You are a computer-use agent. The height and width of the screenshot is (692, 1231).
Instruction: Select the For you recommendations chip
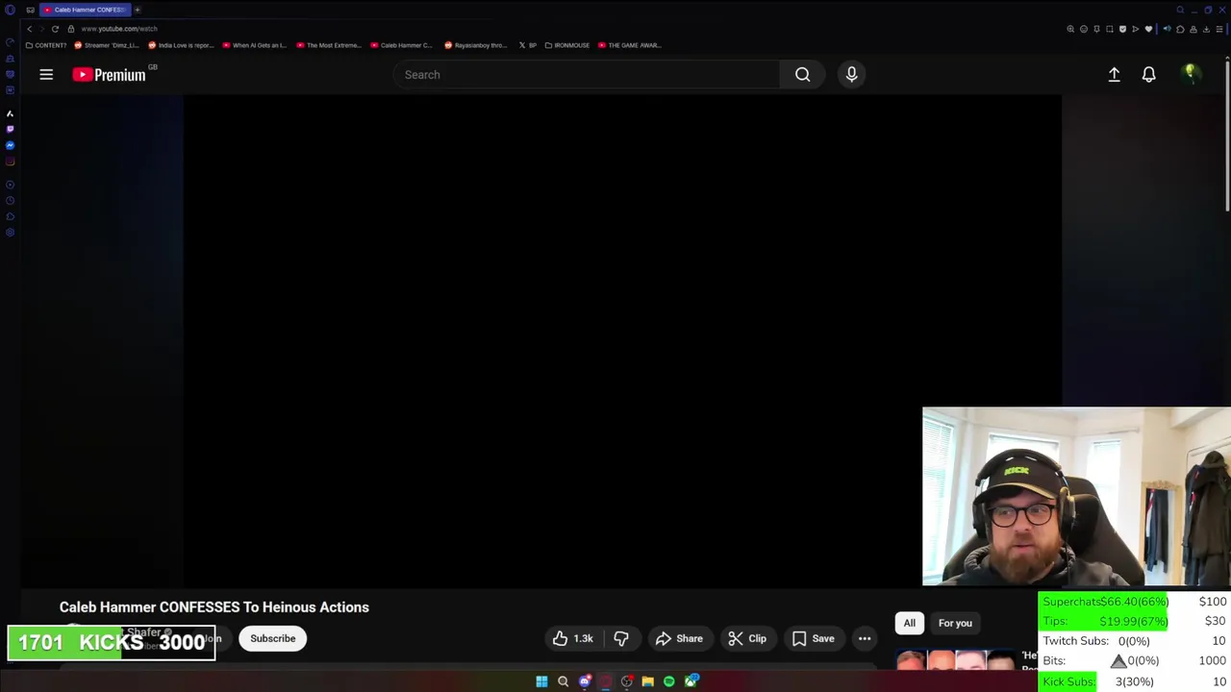955,623
